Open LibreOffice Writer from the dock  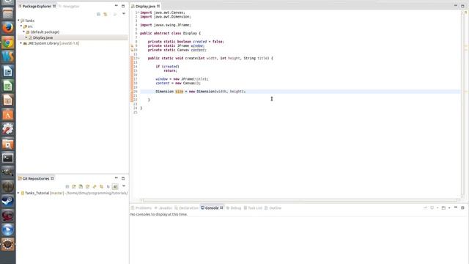(x=8, y=71)
